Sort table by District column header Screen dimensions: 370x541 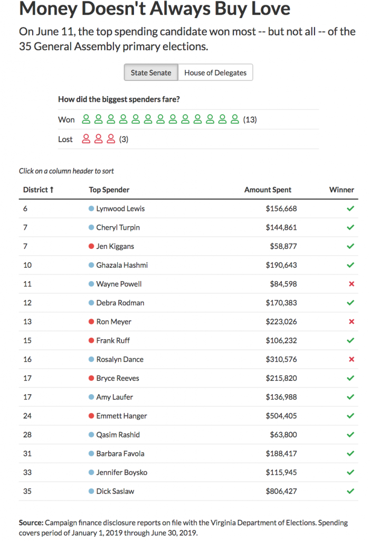coord(38,190)
